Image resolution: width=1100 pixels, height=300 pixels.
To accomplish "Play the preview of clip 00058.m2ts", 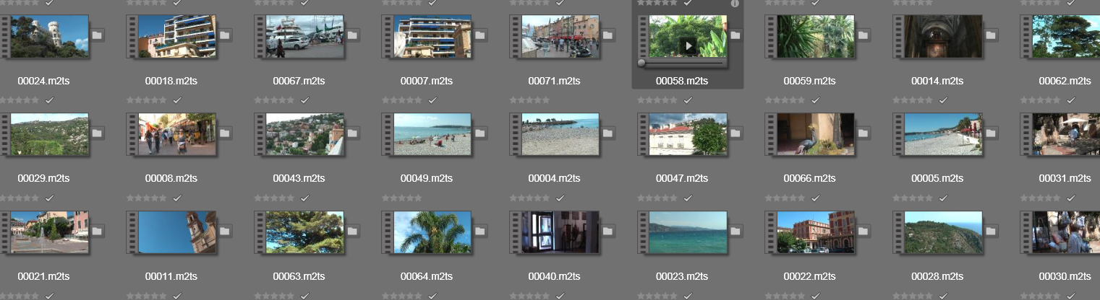I will click(x=688, y=46).
